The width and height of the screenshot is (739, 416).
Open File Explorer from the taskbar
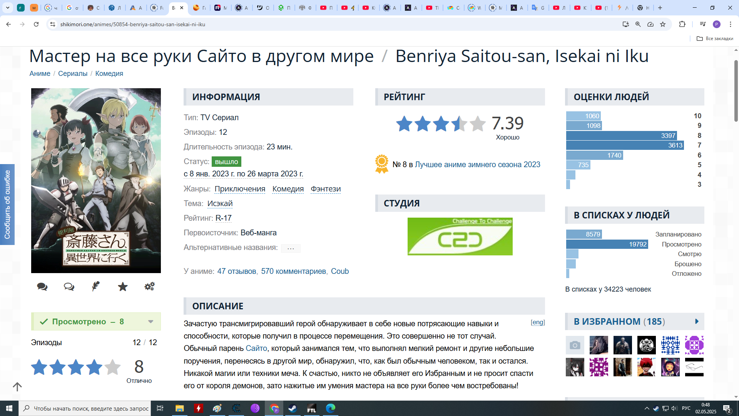pyautogui.click(x=180, y=408)
